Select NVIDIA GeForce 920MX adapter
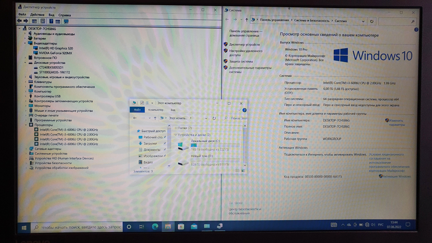The image size is (432, 243). (55, 53)
